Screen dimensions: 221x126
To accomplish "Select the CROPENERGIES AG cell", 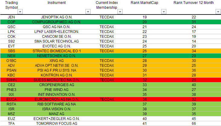I will (x=56, y=85).
